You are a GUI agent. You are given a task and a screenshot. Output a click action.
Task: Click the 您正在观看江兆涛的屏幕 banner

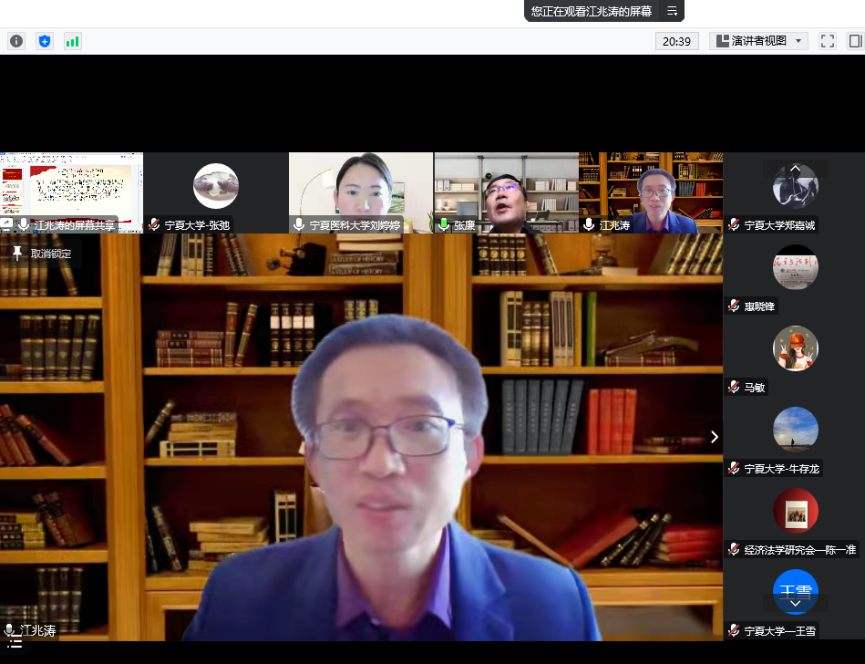coord(592,11)
